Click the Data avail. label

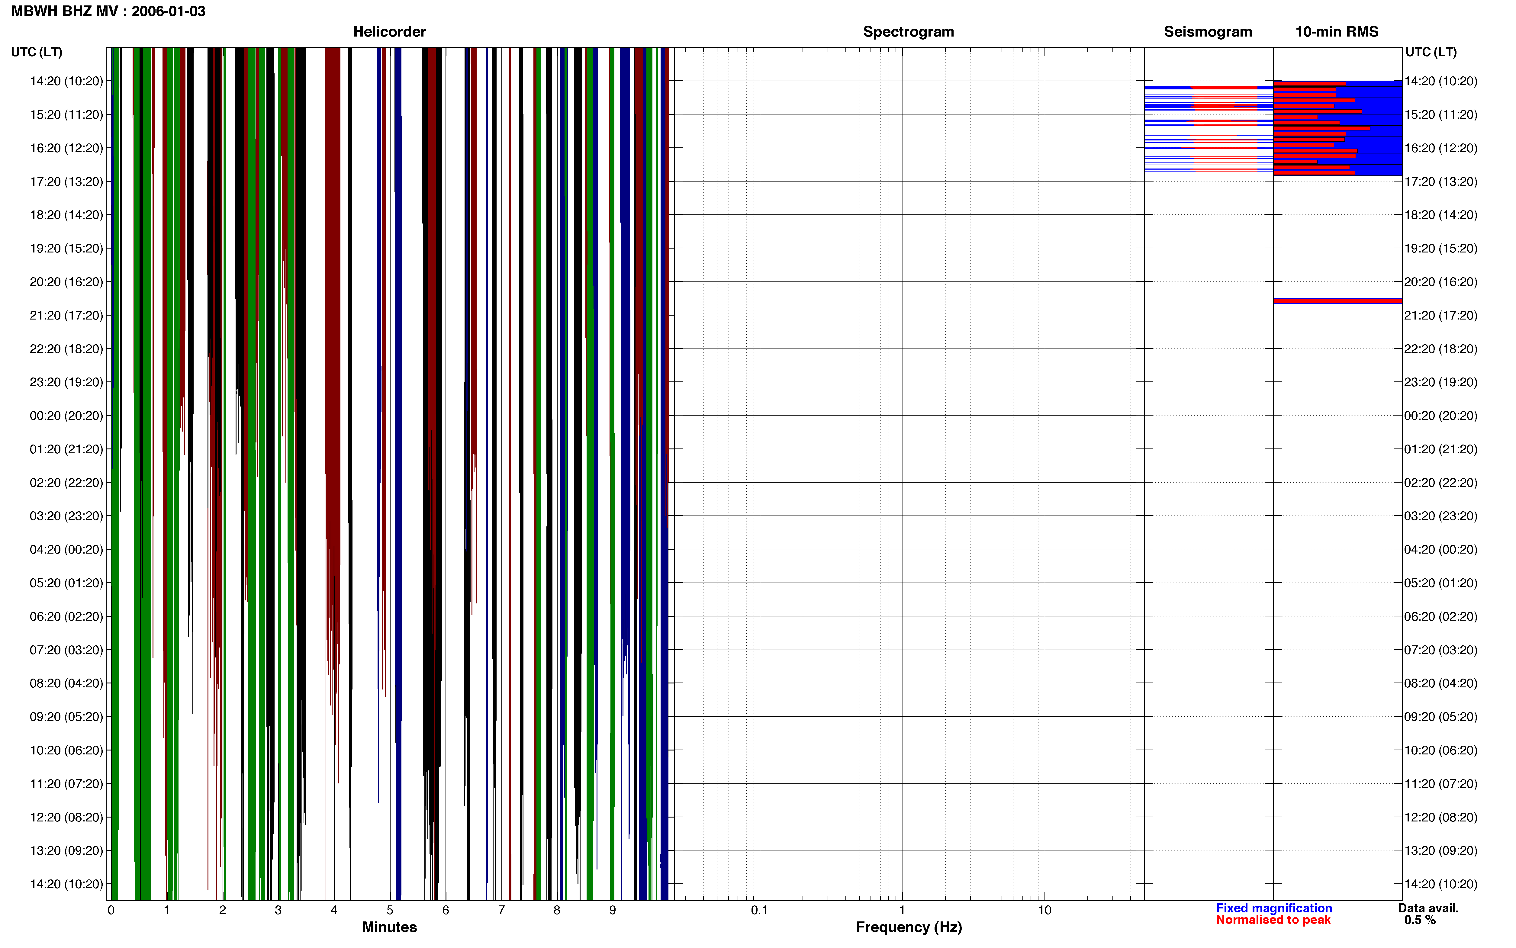point(1428,908)
